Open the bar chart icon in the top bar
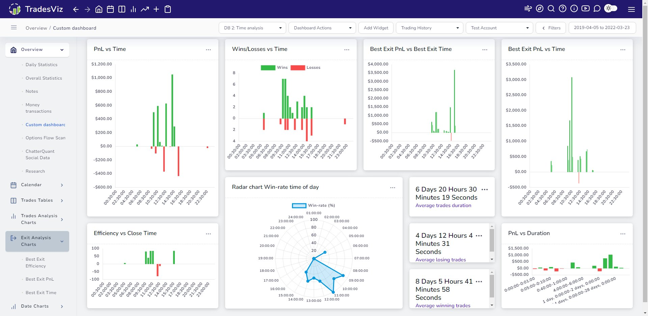Screen dimensions: 648x316 133,9
